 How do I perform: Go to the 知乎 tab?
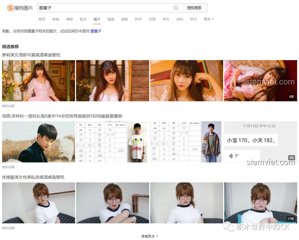pyautogui.click(x=83, y=19)
